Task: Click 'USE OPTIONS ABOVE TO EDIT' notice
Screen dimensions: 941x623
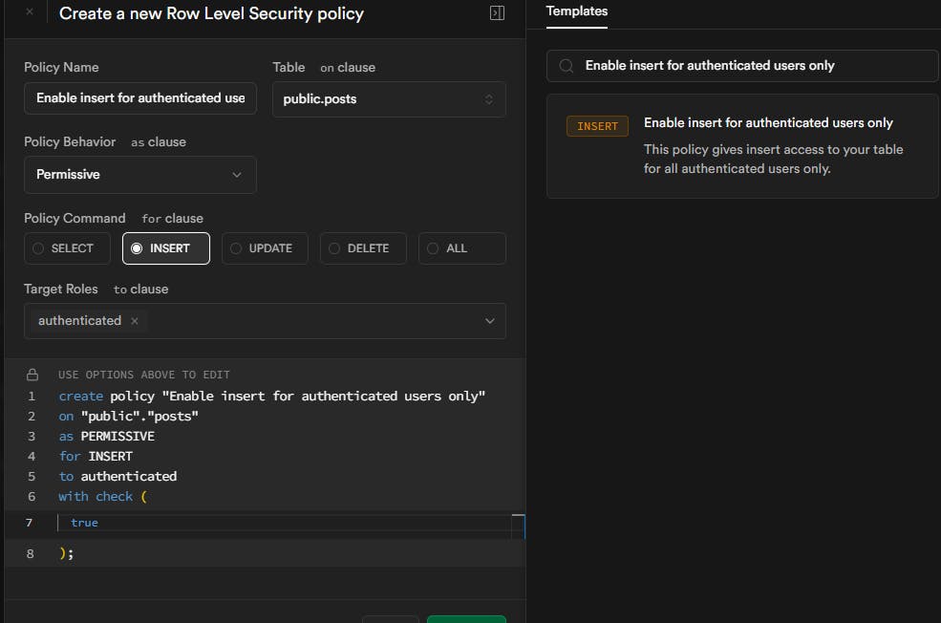Action: (144, 375)
